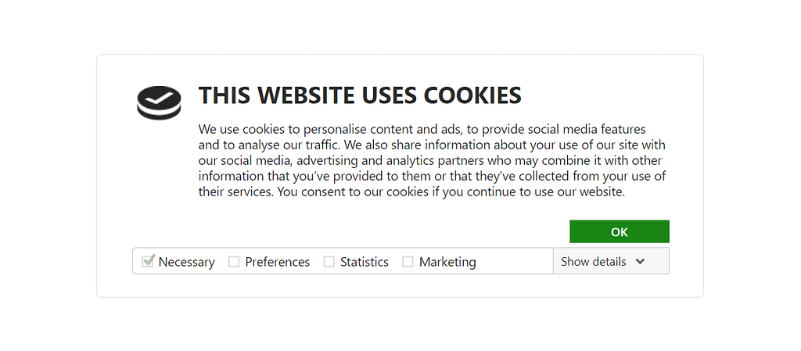Screen dimensions: 801x351
Task: Click the "THIS WEBSITE USES COOKIES" heading
Action: pyautogui.click(x=359, y=95)
